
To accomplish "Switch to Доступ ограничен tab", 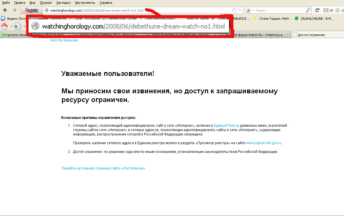I will pos(311,35).
